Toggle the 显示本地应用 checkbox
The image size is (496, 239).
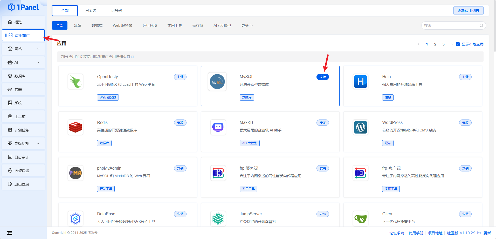[458, 44]
